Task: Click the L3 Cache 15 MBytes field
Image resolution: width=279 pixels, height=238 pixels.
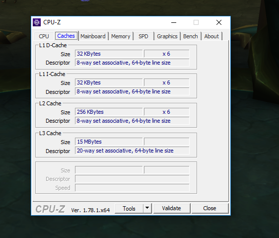Action: point(109,142)
